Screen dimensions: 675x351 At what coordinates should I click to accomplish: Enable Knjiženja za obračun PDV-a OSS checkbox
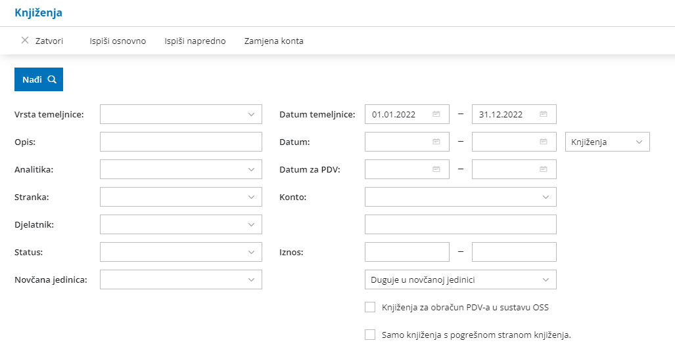point(370,307)
